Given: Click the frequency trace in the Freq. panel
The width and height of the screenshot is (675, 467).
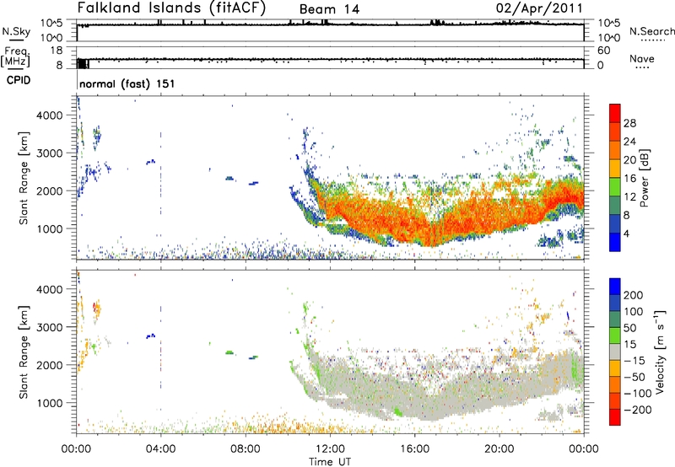Looking at the screenshot, I should [330, 59].
